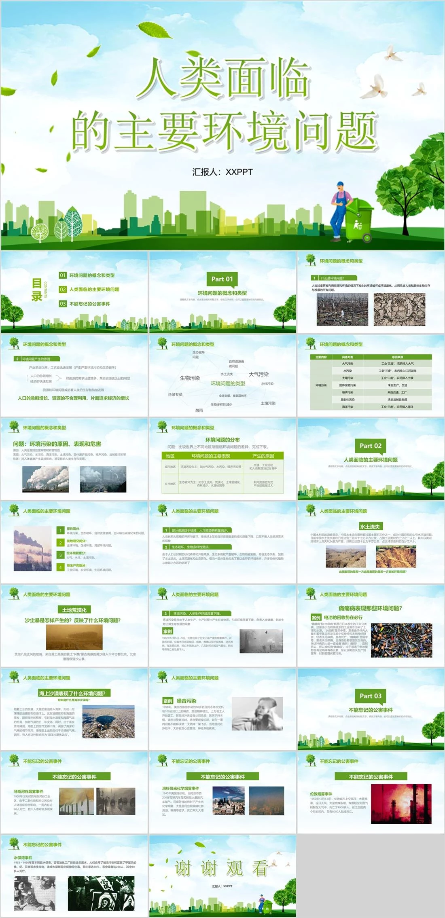Image resolution: width=445 pixels, height=918 pixels.
Task: Click label 3 环境污染，人类生存环境质量下降
Action: tap(197, 613)
